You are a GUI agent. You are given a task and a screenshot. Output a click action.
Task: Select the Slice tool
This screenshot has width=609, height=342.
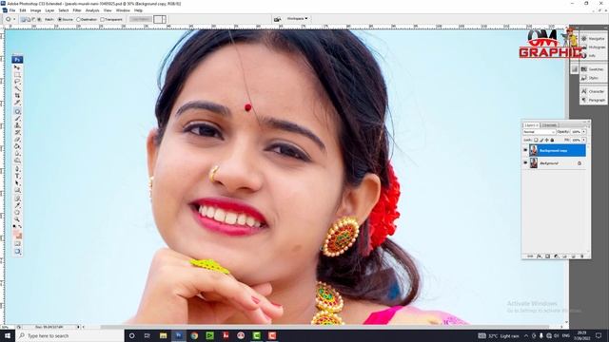(x=17, y=103)
